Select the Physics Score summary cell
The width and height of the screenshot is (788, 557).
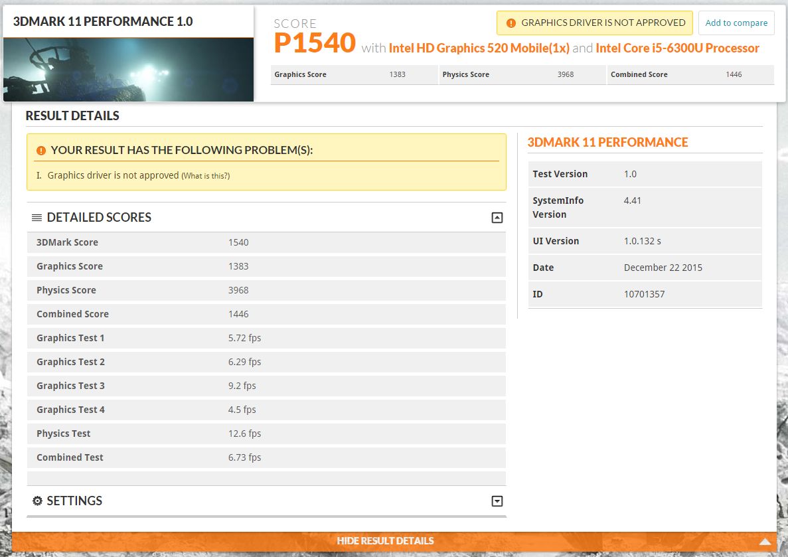[522, 74]
